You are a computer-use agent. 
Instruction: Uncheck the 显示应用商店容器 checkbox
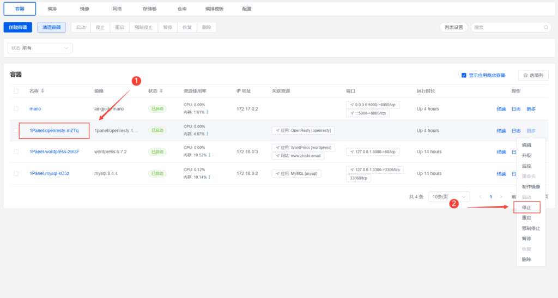(464, 75)
